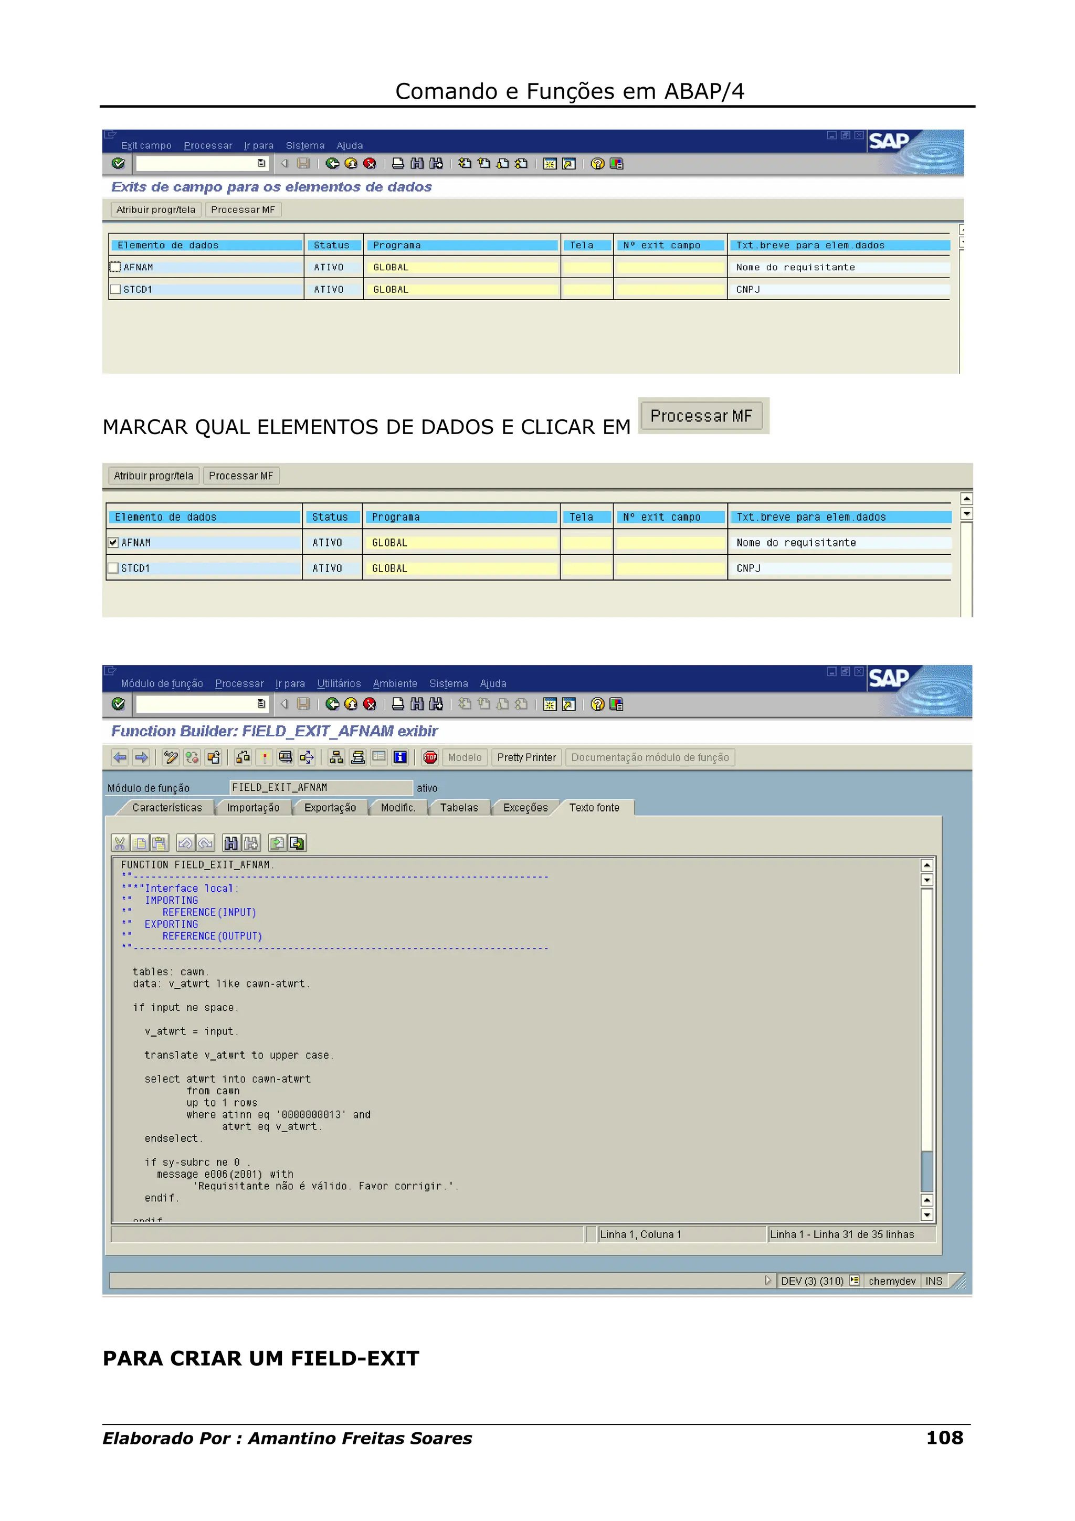
Task: Switch to the Importação tab
Action: (253, 808)
